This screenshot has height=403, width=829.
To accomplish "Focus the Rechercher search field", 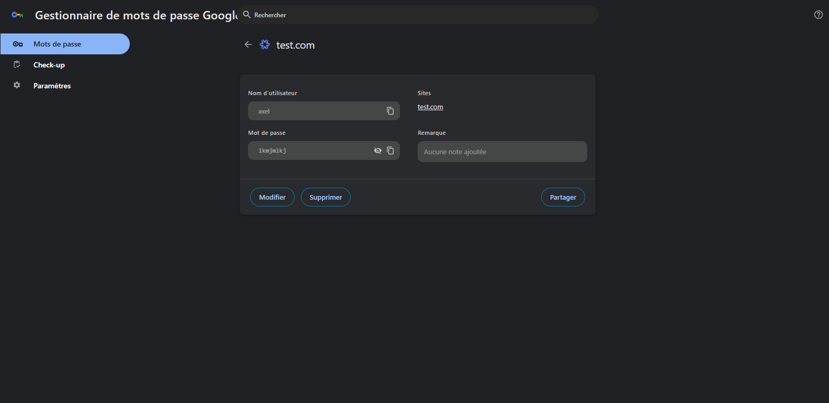I will (x=419, y=15).
